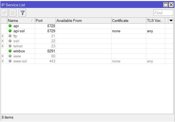Click the Certificate column header
175x122 pixels.
(129, 21)
